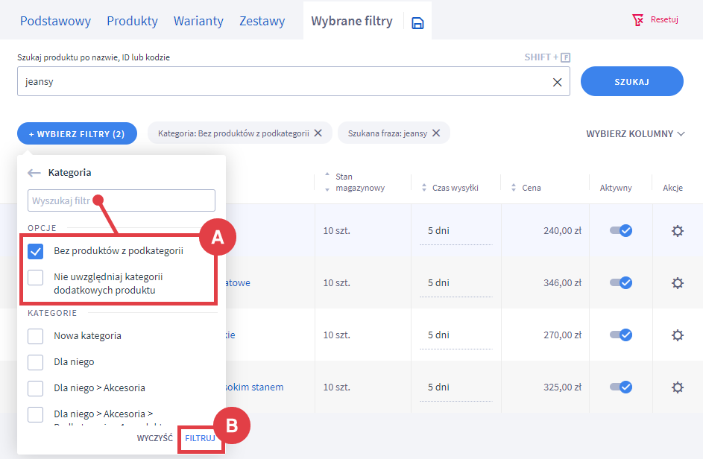The width and height of the screenshot is (703, 459).
Task: Click the price 270,00 zł
Action: (x=563, y=335)
